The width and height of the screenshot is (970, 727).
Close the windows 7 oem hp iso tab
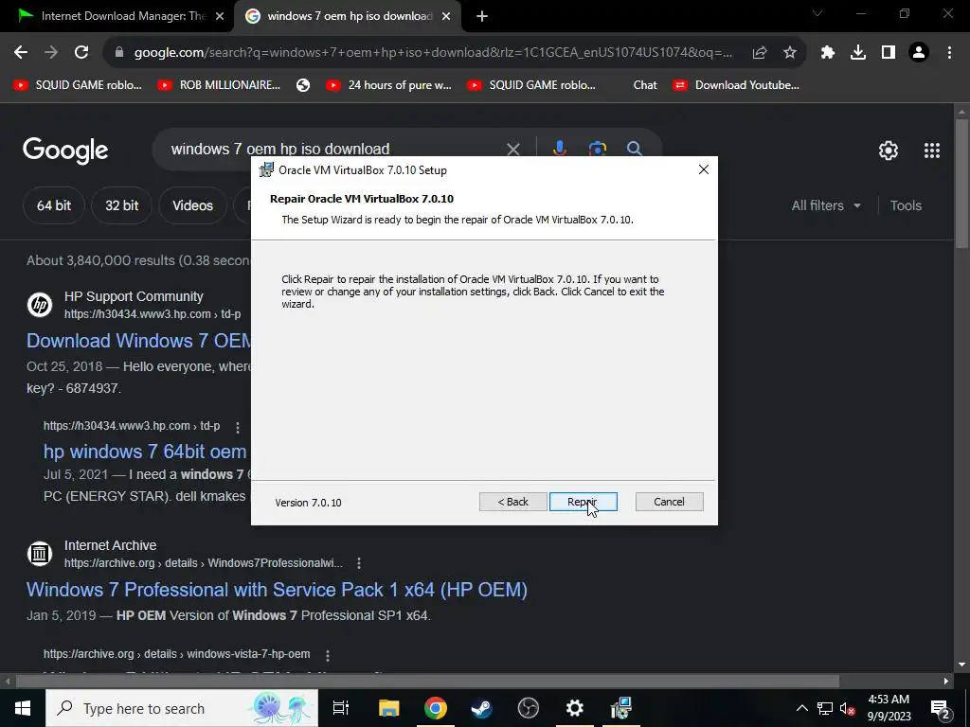(446, 16)
